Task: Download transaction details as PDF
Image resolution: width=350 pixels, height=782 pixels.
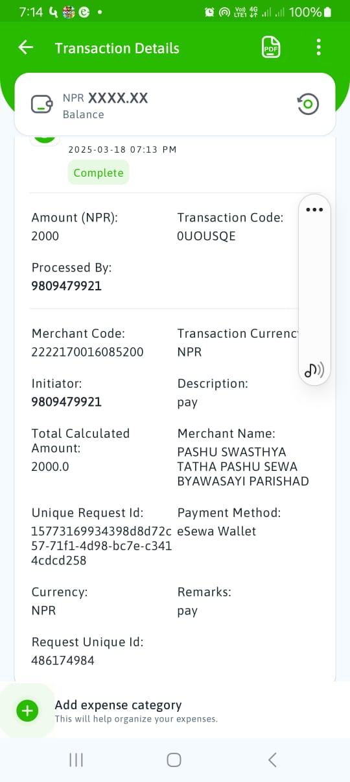Action: coord(271,47)
